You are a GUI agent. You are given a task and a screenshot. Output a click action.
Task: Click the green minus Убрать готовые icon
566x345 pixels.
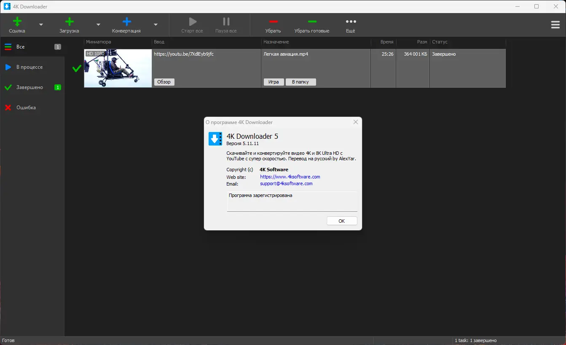312,22
